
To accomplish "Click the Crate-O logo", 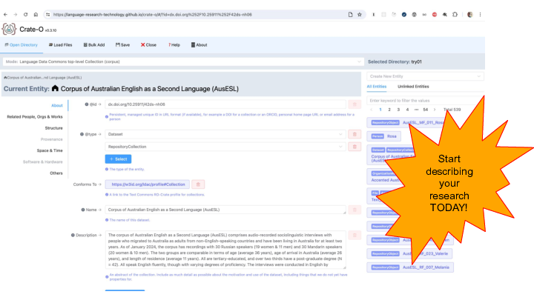I will click(x=9, y=29).
